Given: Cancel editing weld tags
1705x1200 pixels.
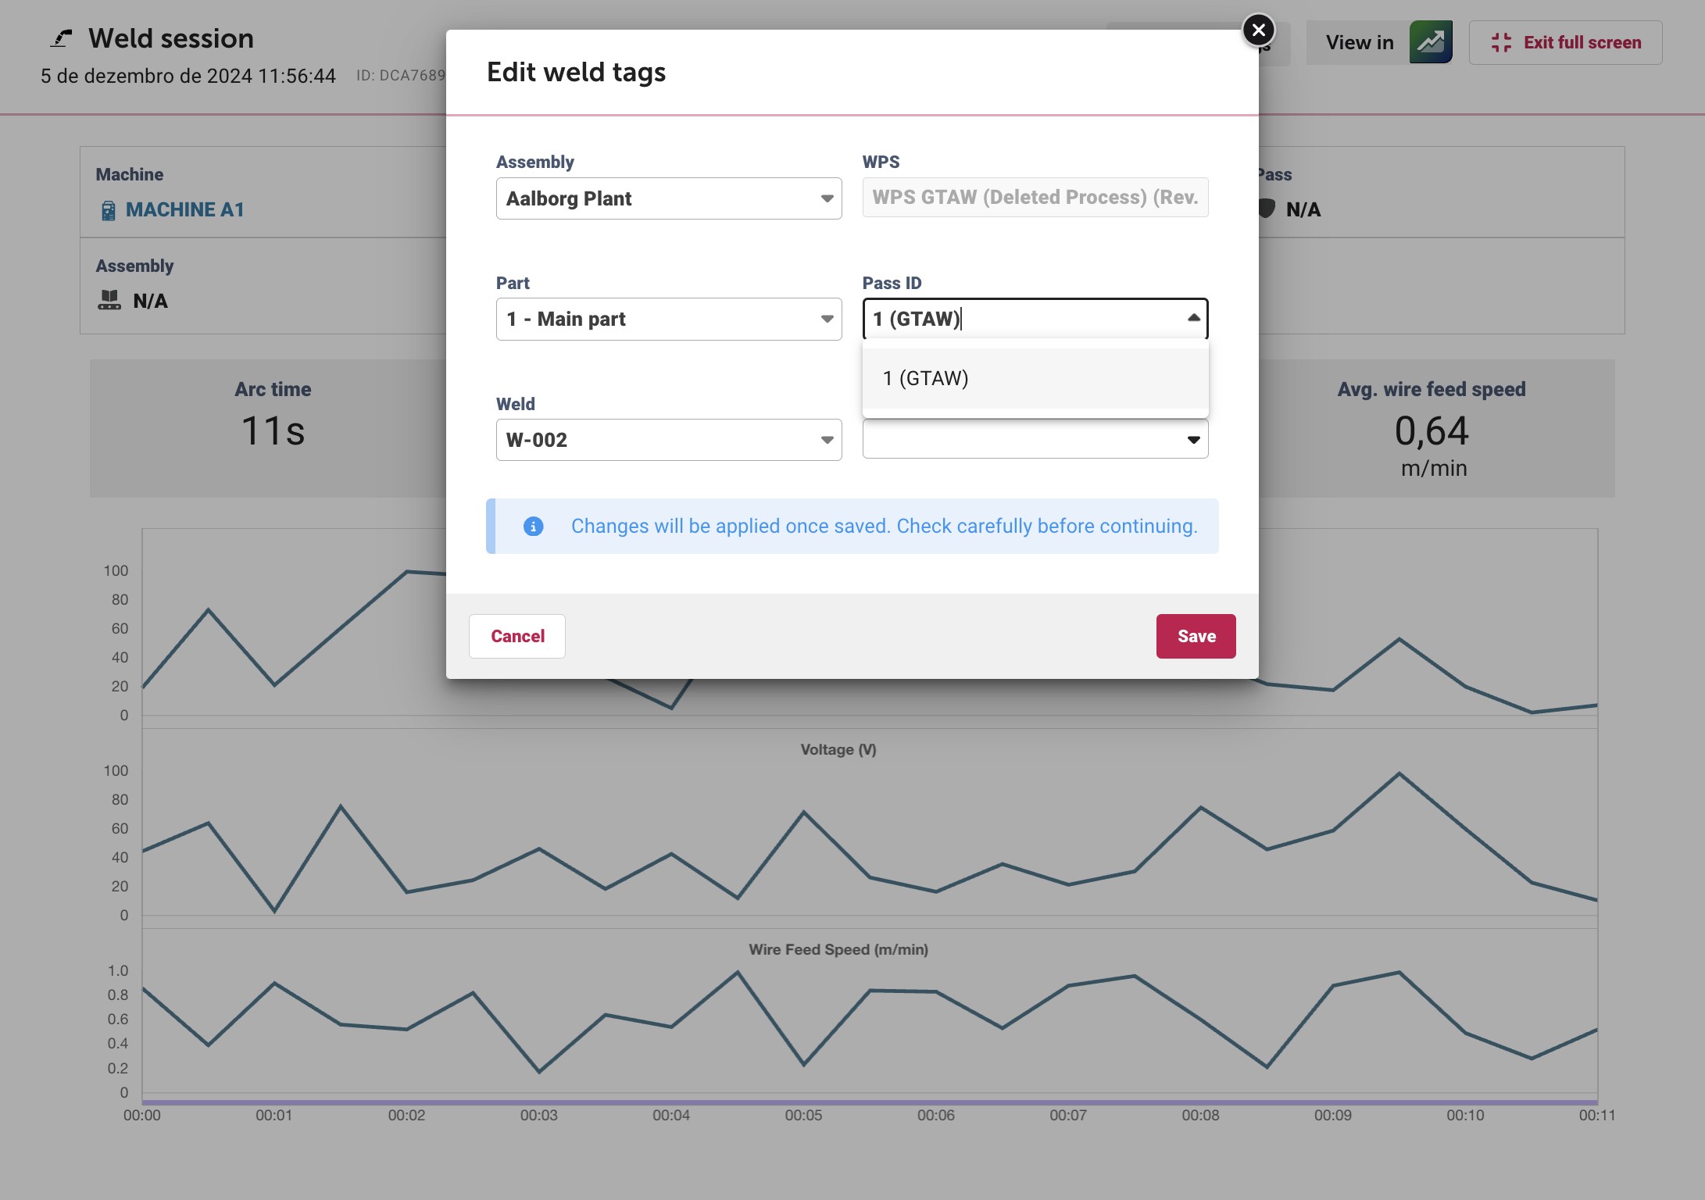Looking at the screenshot, I should click(x=517, y=636).
